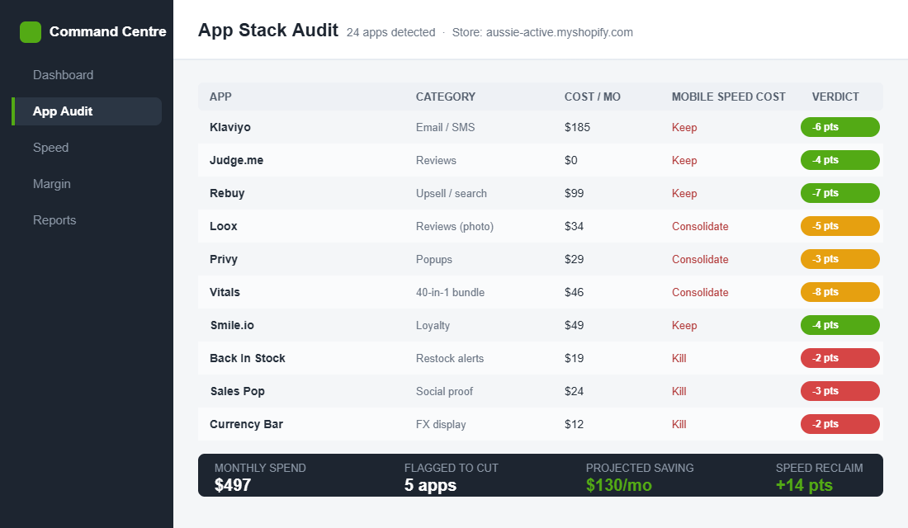Viewport: 908px width, 528px height.
Task: Click the Command Centre title
Action: click(x=107, y=31)
